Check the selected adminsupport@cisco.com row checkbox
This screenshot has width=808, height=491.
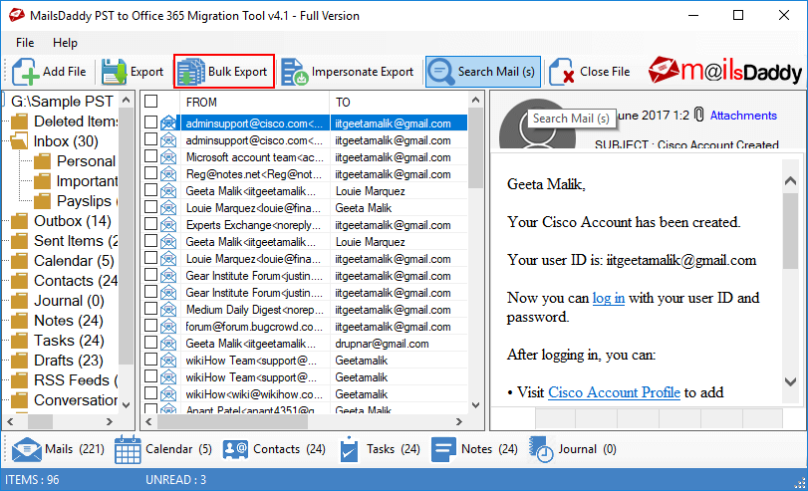[x=151, y=123]
